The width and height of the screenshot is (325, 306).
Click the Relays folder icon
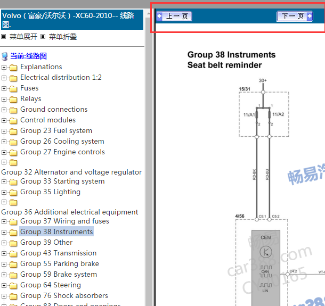tap(13, 100)
